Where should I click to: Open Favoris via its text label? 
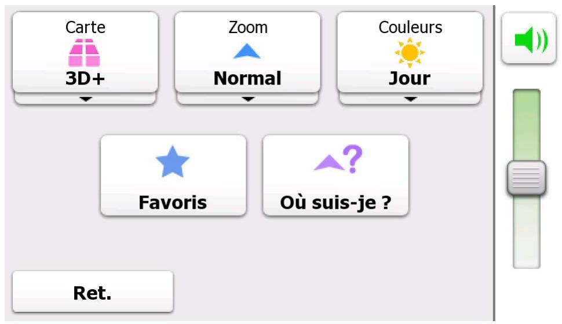coord(173,202)
